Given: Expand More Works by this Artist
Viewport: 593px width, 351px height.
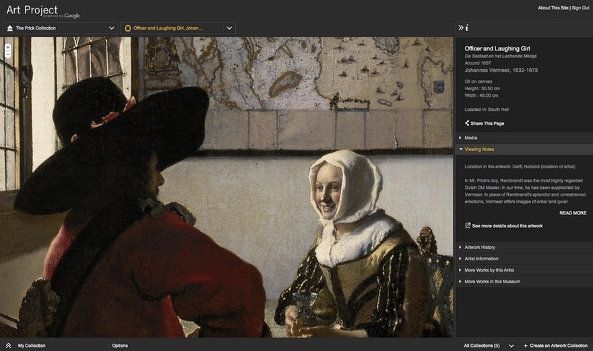Looking at the screenshot, I should point(489,270).
